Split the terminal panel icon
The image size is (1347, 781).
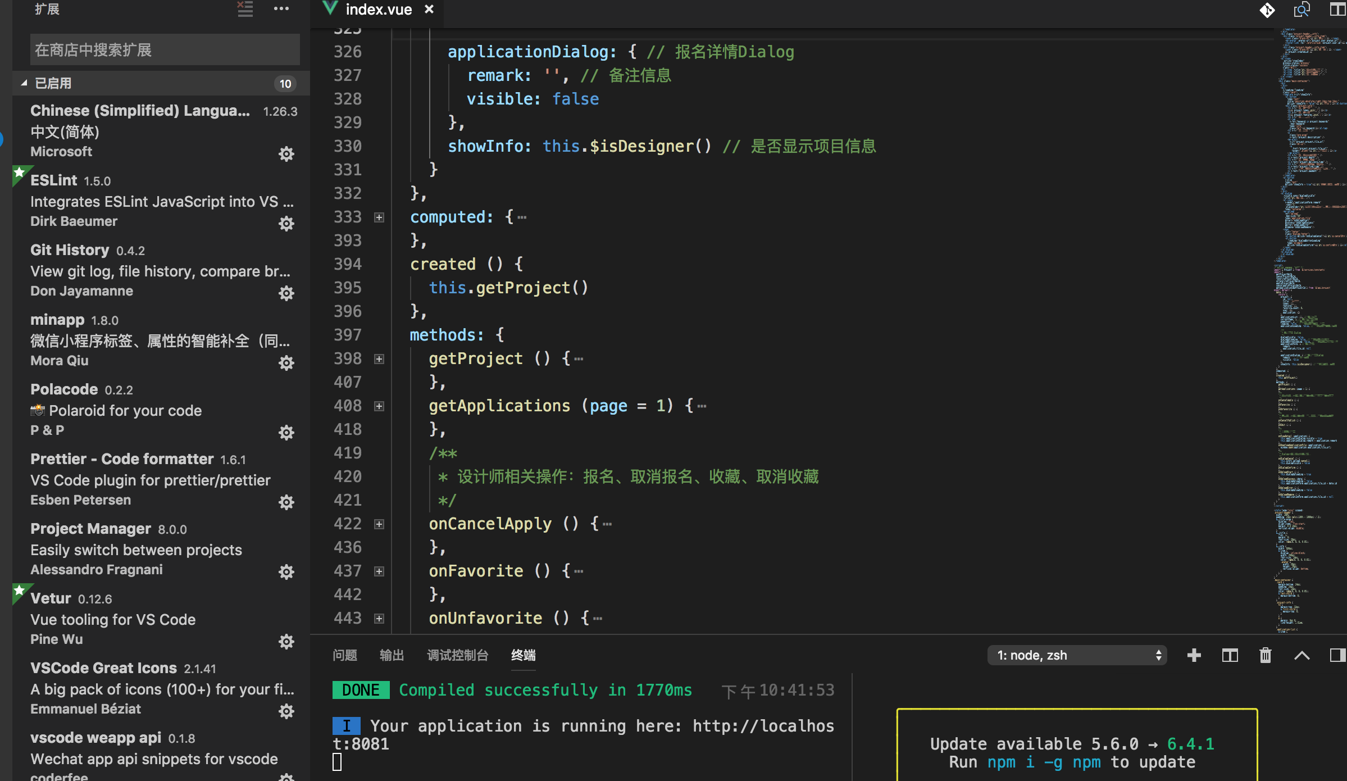(1230, 655)
